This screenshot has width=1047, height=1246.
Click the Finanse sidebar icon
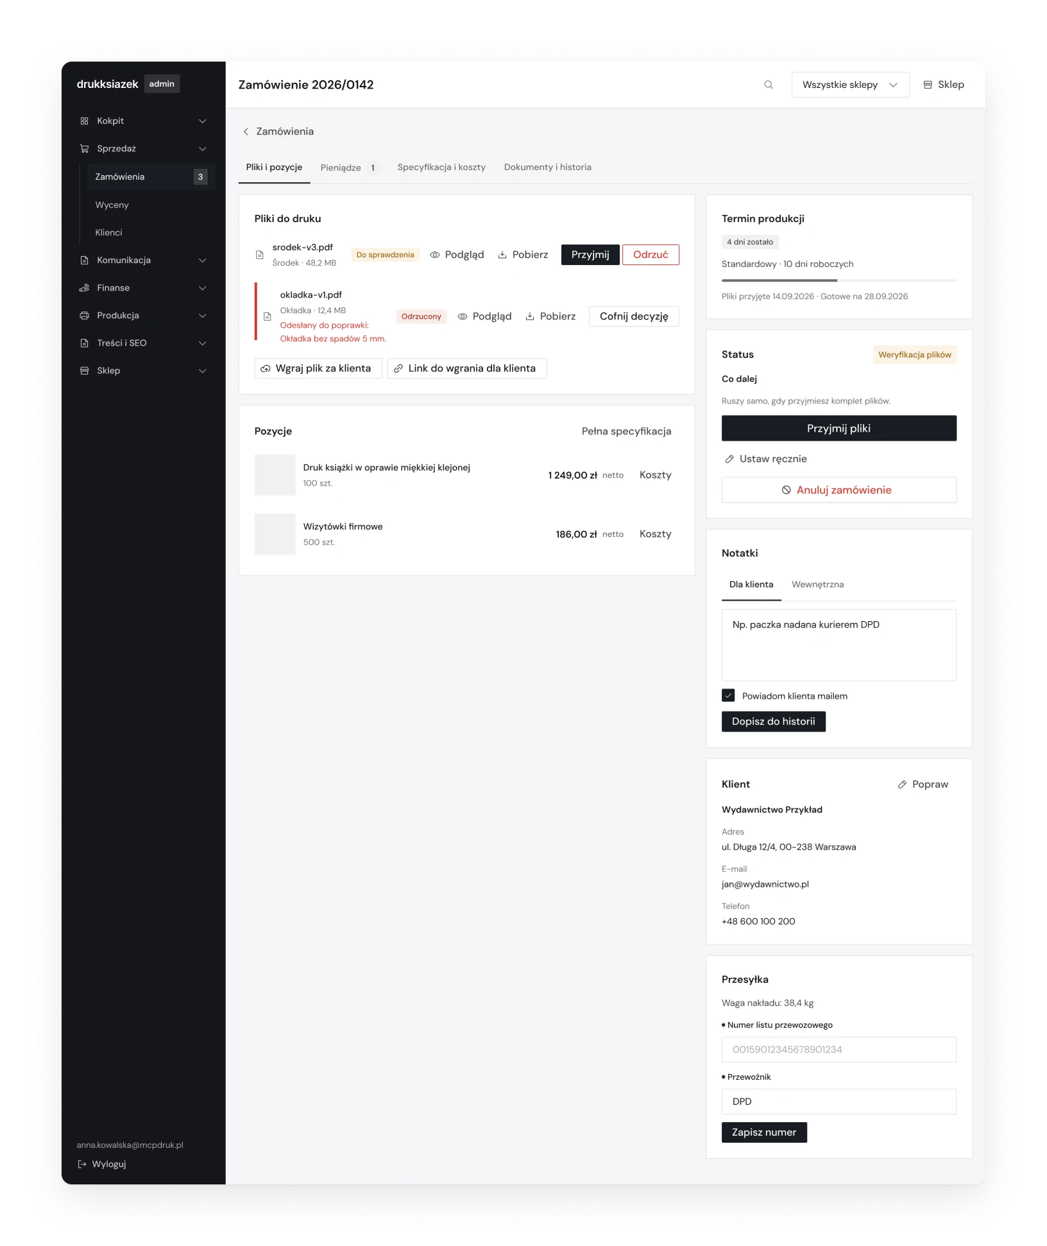click(84, 287)
